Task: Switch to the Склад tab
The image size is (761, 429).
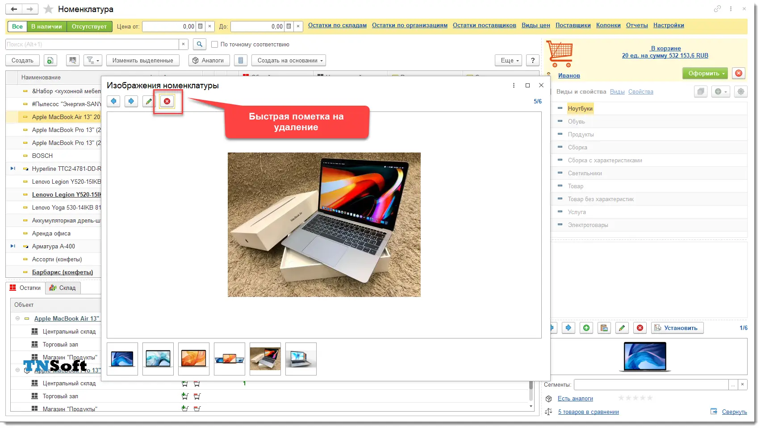Action: click(x=63, y=288)
